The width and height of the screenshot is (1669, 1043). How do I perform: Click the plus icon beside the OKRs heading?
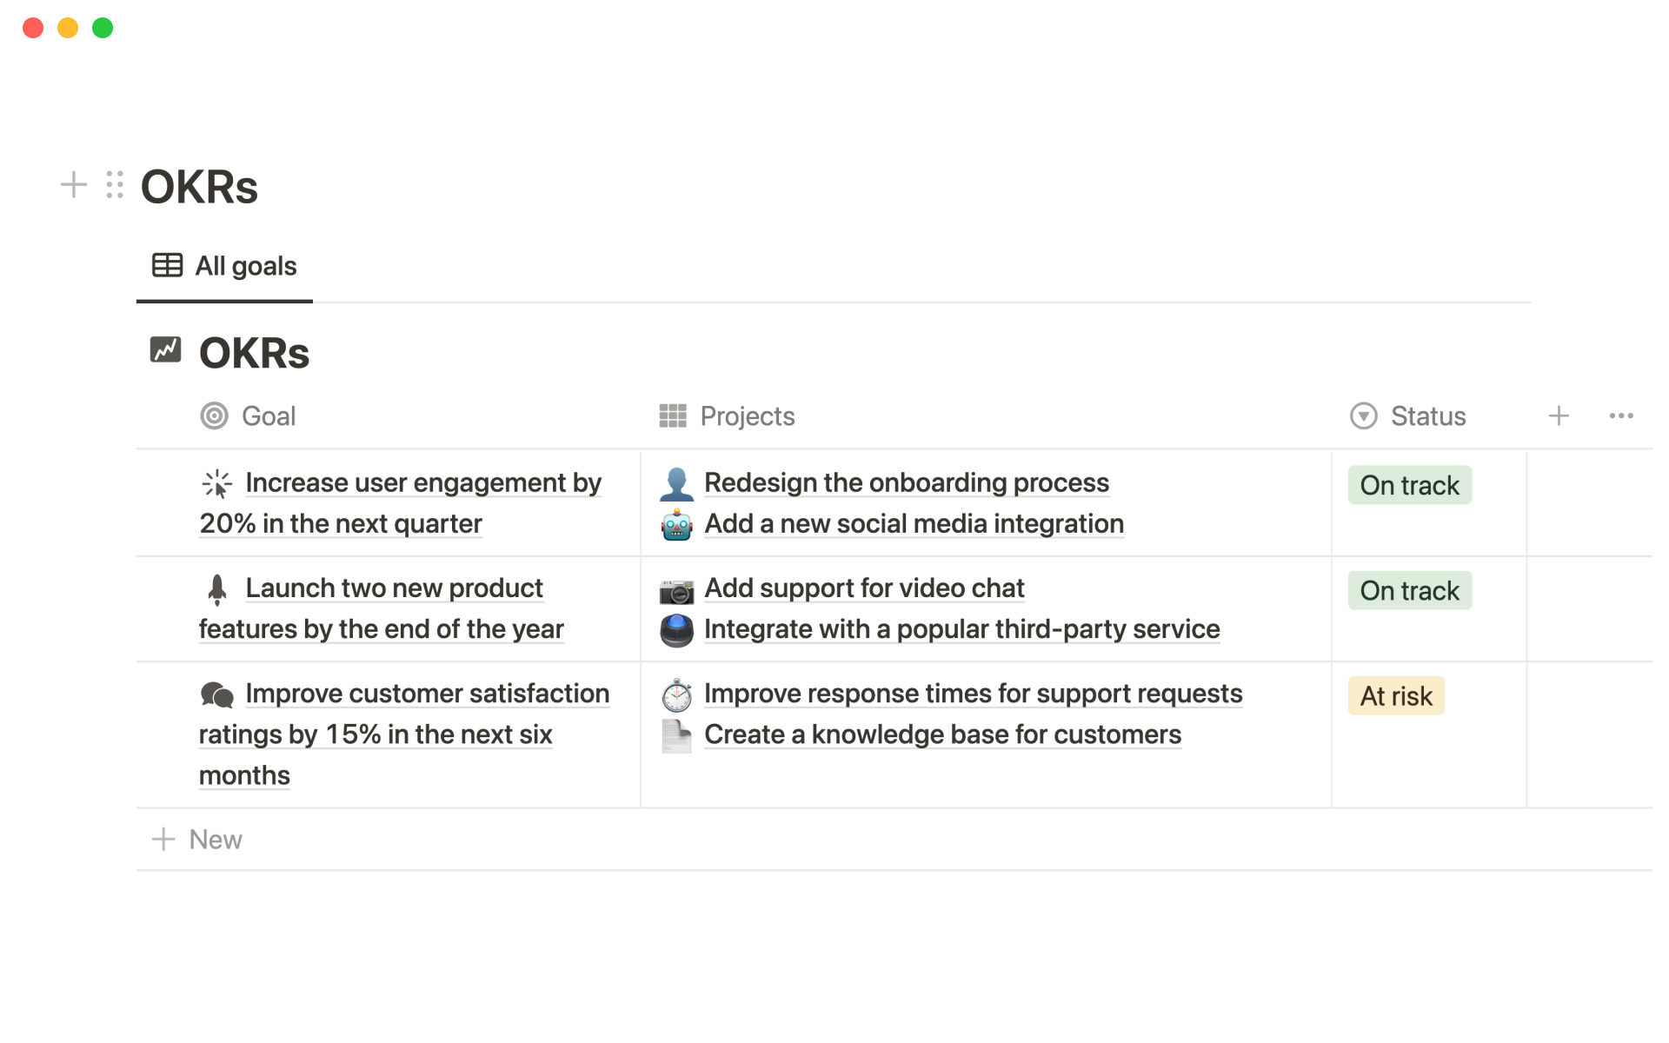point(74,184)
